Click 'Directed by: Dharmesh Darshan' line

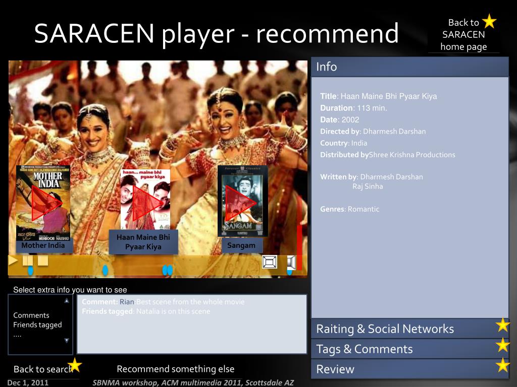(373, 132)
